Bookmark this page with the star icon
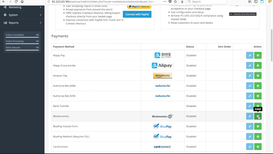Image resolution: width=273 pixels, height=154 pixels. 175,2
